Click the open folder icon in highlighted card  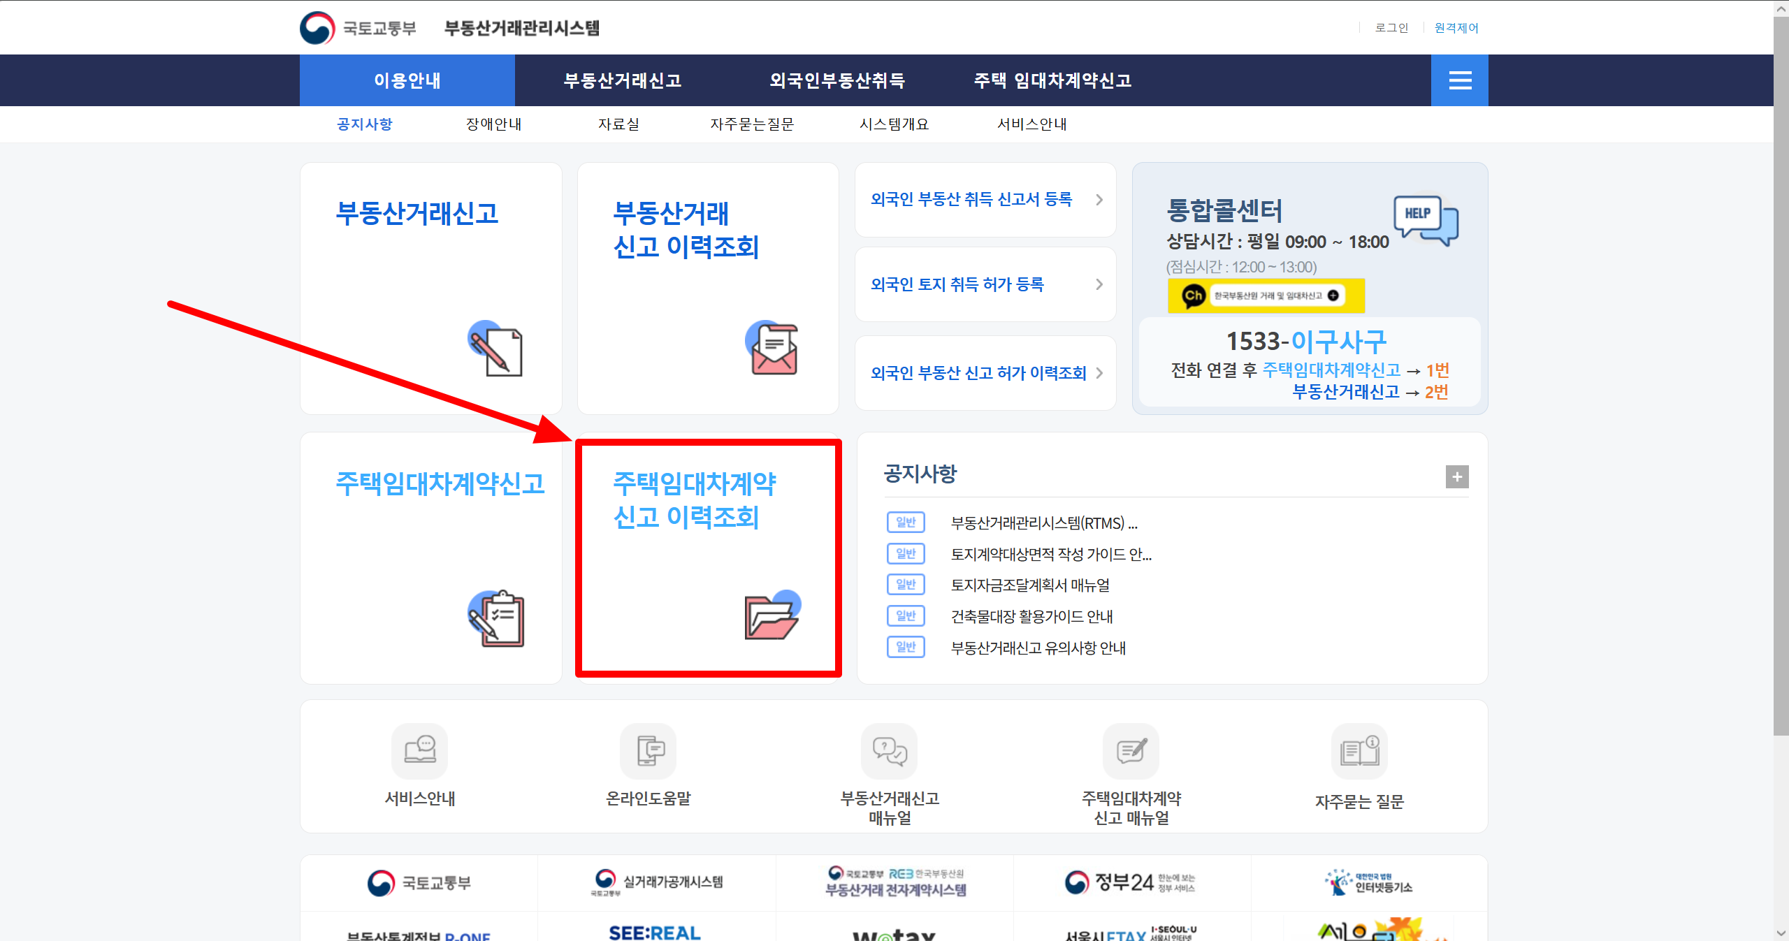coord(772,615)
